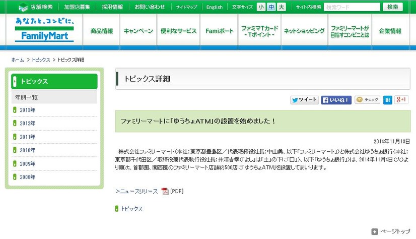Click the ゆうちょATM article headline
Screen dimensions: 416x239
click(198, 121)
